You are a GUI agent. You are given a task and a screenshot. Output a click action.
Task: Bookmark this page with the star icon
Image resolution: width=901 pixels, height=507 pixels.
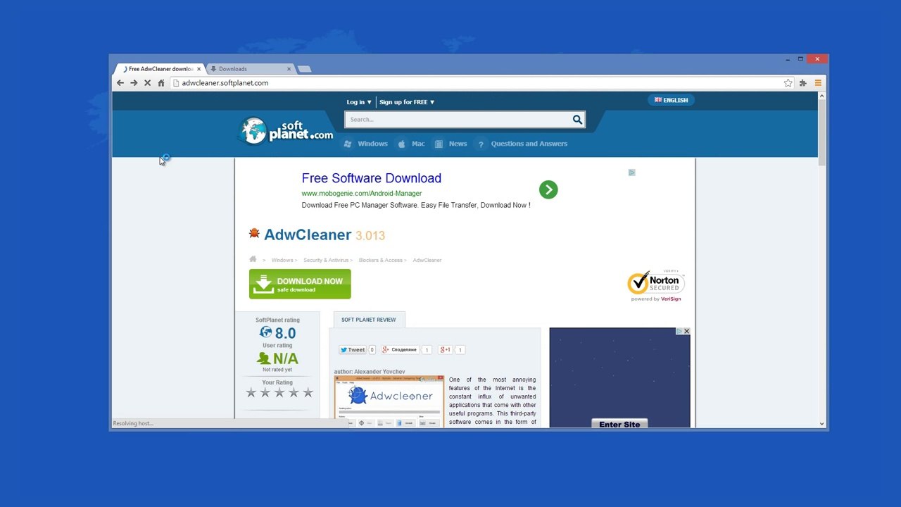pyautogui.click(x=788, y=83)
